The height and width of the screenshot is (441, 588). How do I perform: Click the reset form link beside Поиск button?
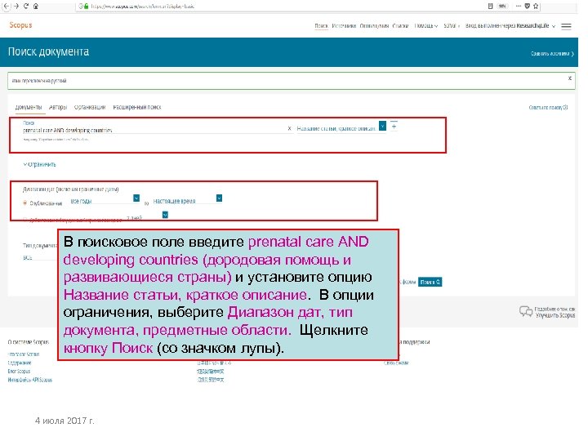click(x=408, y=282)
